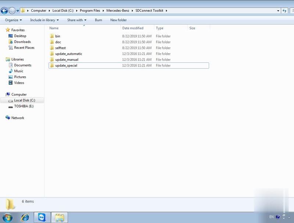
Task: Select the bin folder icon
Action: tap(52, 36)
